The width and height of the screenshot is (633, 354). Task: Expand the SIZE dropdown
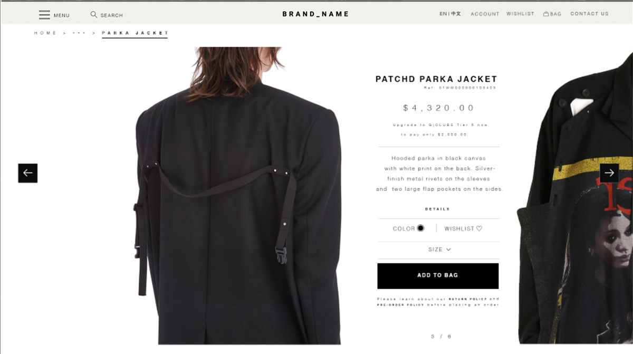point(439,250)
